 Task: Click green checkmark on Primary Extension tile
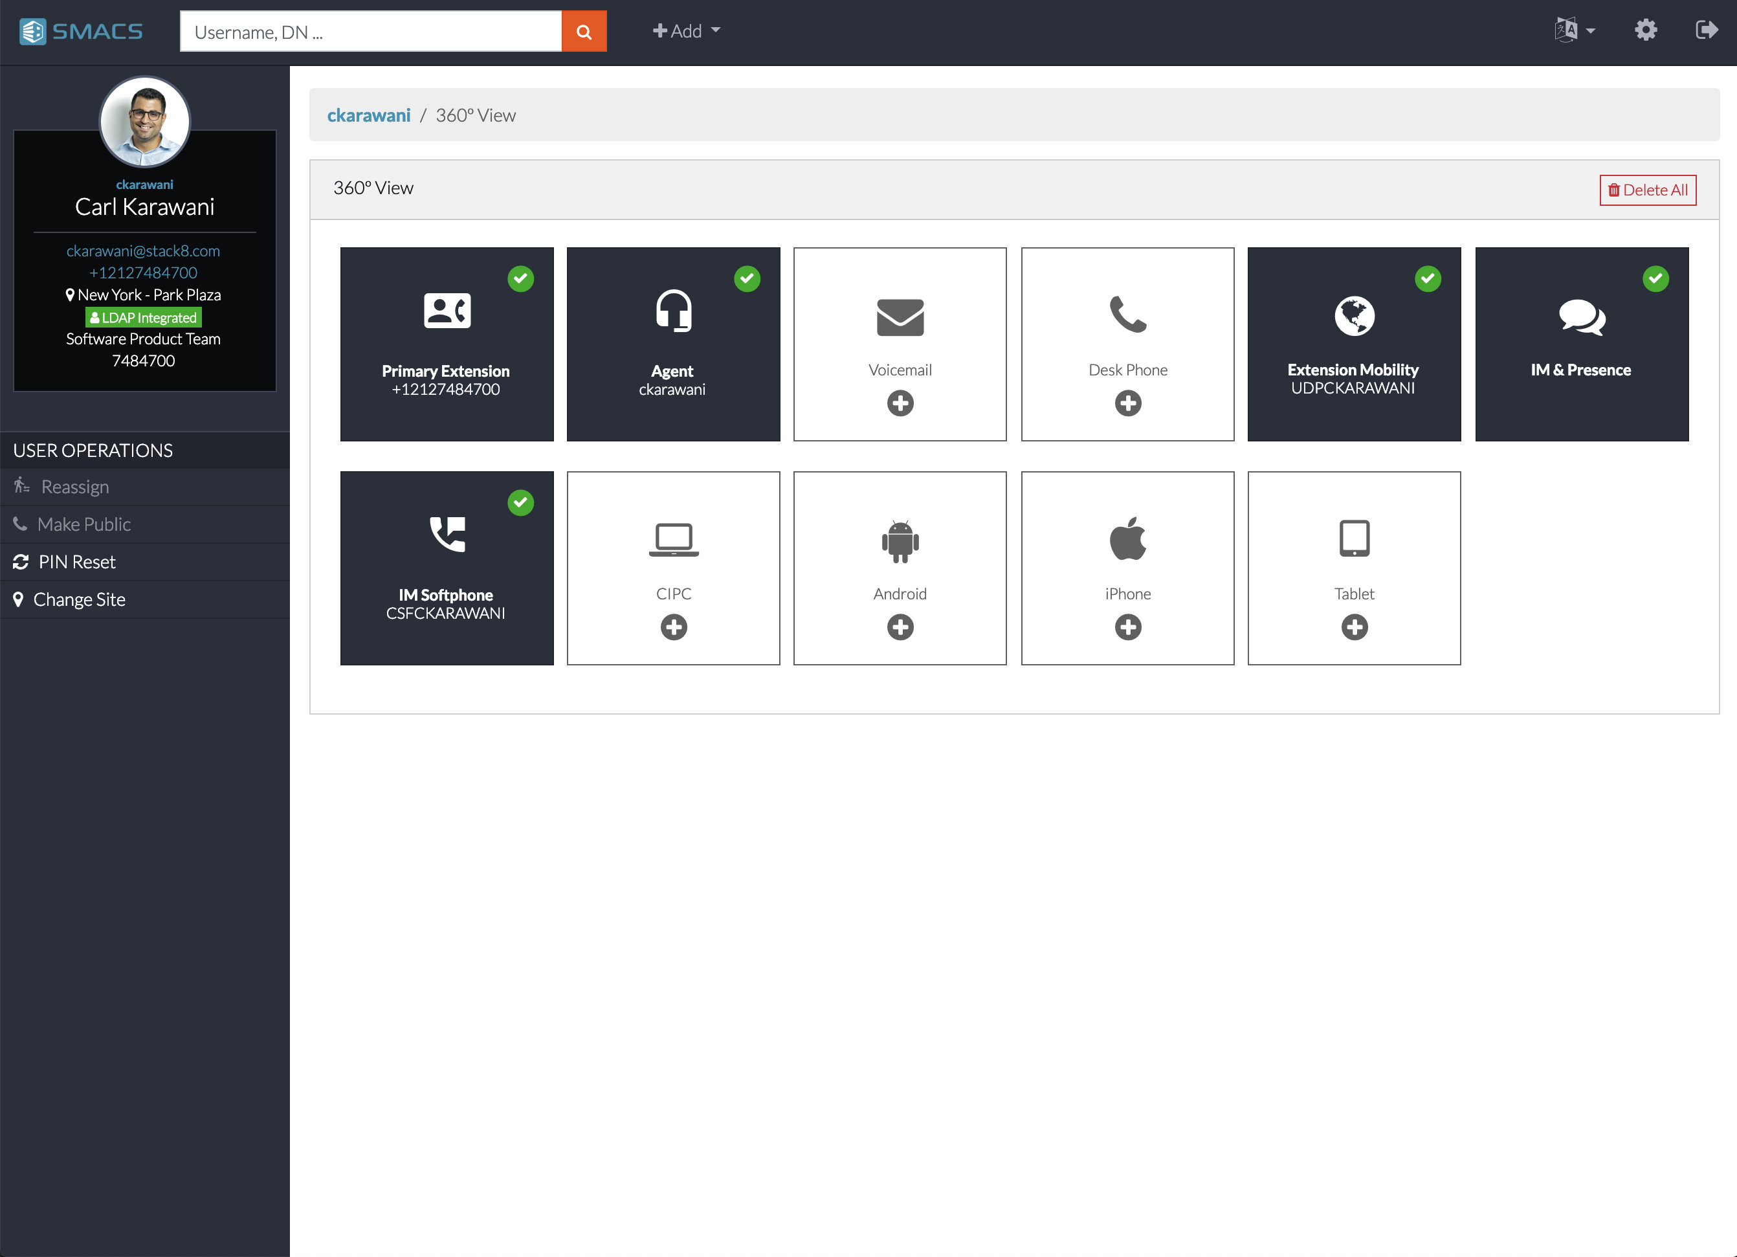521,279
